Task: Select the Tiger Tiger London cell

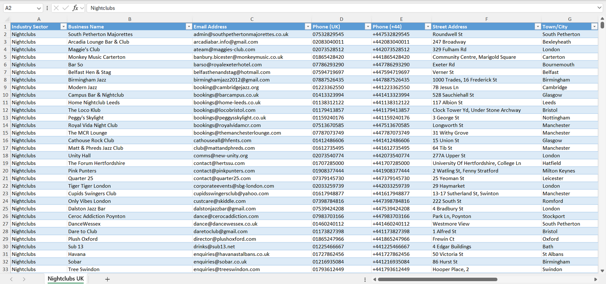Action: 130,186
